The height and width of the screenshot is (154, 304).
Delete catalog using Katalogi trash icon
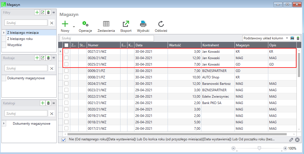(x=48, y=103)
